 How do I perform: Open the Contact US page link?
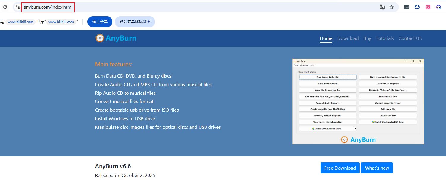[x=410, y=38]
